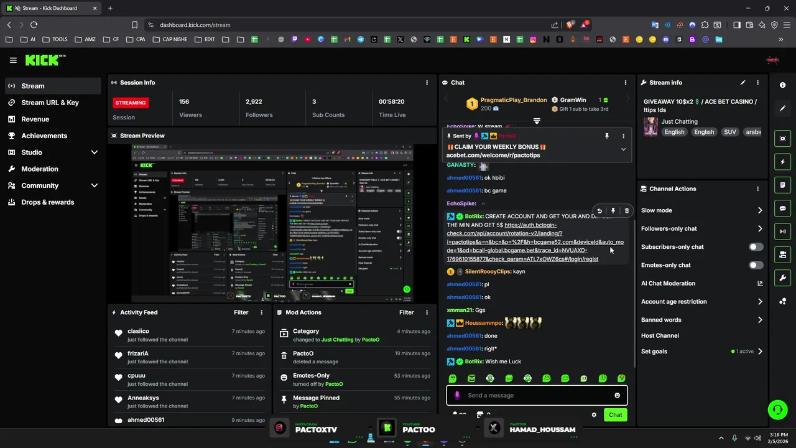Image resolution: width=796 pixels, height=448 pixels.
Task: Click the share nodes icon in right sidebar
Action: click(x=782, y=302)
